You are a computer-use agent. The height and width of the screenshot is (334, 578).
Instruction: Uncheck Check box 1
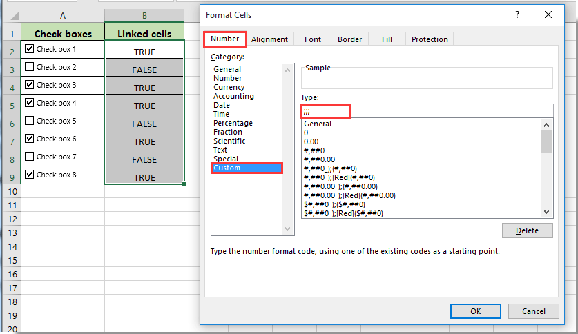click(29, 49)
